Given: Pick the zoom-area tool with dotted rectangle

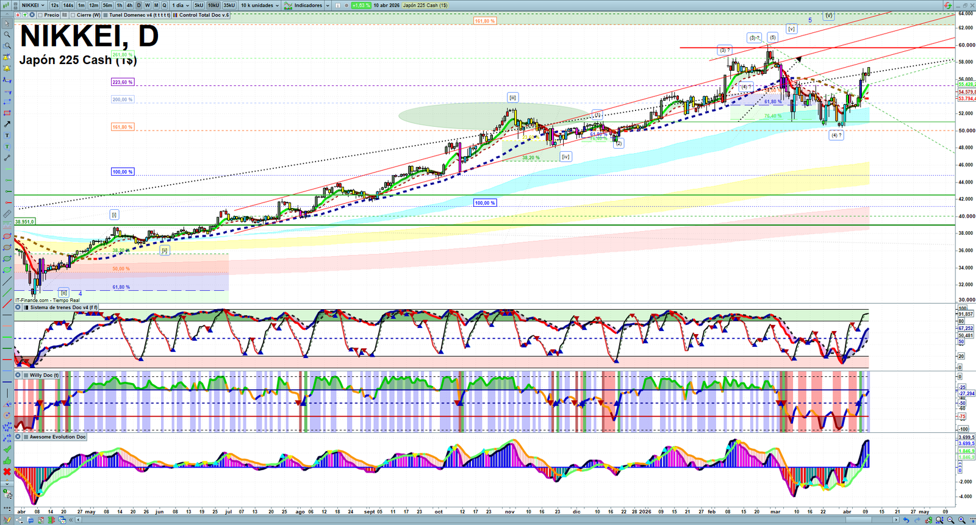Looking at the screenshot, I should [7, 46].
